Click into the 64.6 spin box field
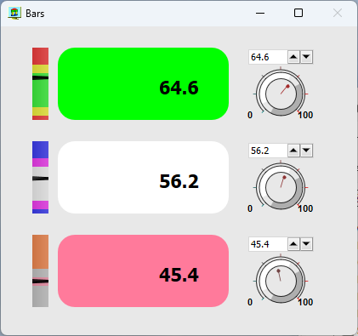Screen dimensions: 358x336 [x=268, y=57]
